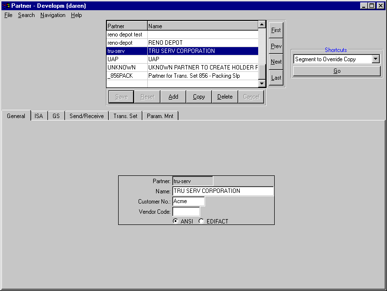Focus the Vendor Code text box

point(186,211)
